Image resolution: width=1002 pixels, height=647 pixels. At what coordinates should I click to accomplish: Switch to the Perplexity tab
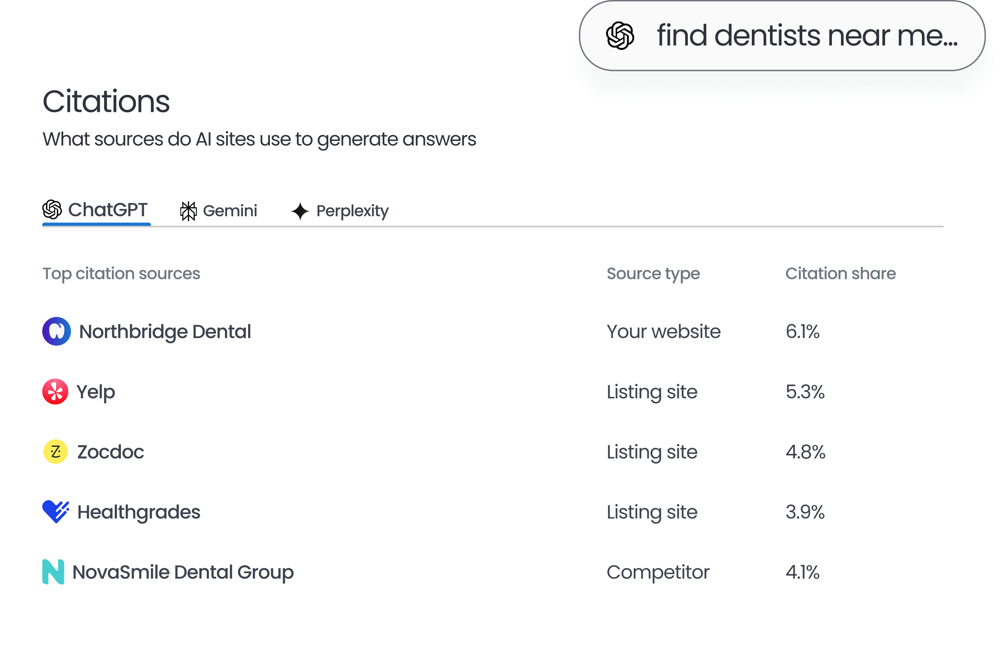pyautogui.click(x=352, y=210)
